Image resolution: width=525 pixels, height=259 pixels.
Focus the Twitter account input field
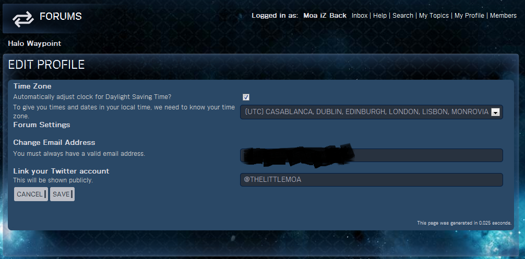point(372,180)
